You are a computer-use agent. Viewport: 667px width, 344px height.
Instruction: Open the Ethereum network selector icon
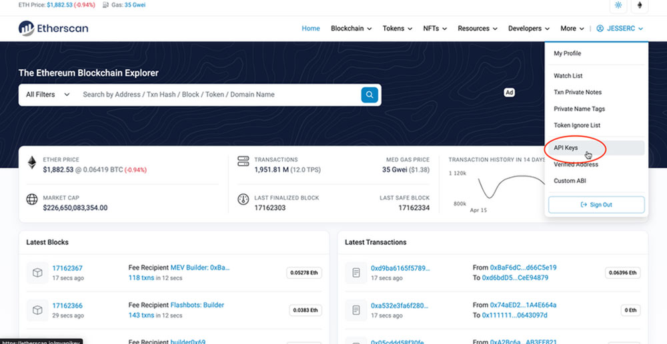point(640,5)
